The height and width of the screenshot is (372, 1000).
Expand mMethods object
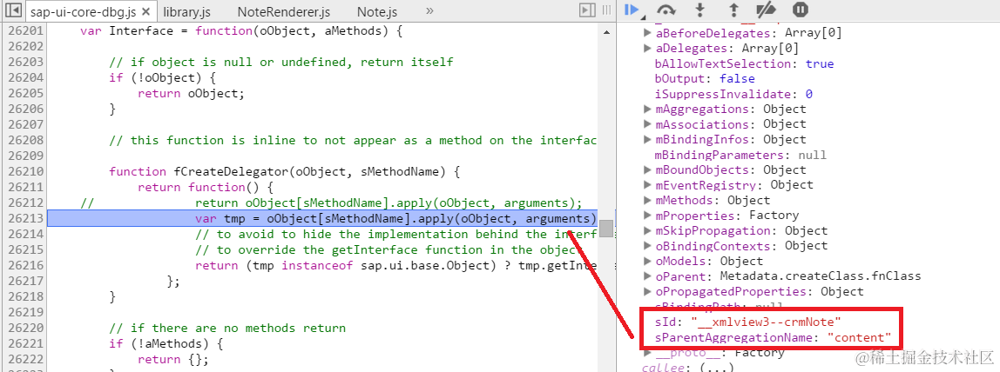point(647,201)
